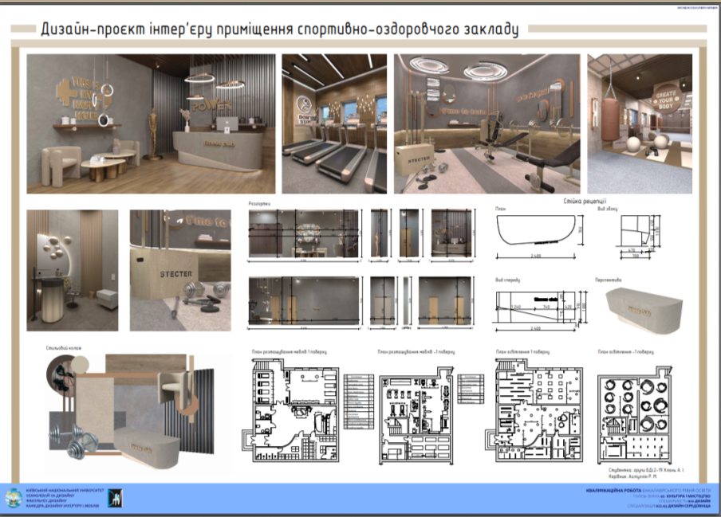Open the STECTER plyo box close-up render
Screen dimensions: 721x517
click(x=180, y=270)
